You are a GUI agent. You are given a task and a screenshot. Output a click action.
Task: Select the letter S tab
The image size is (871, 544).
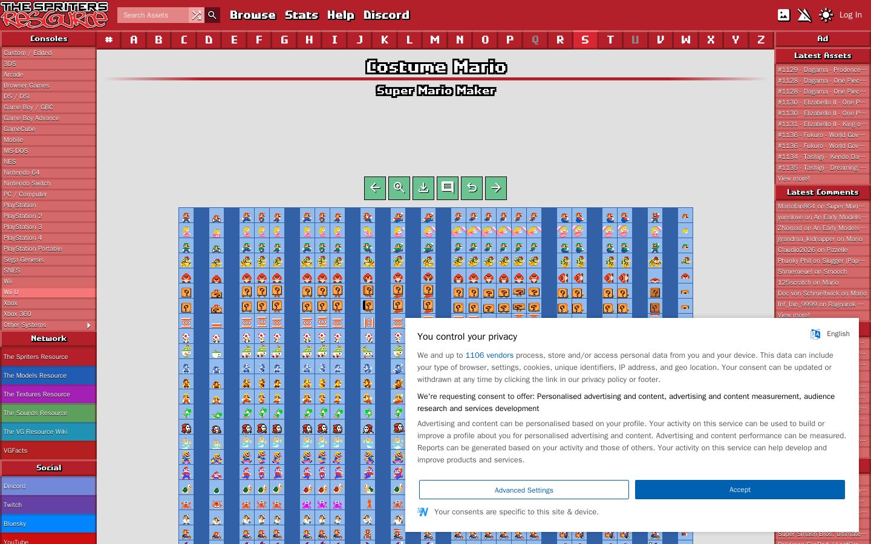(x=585, y=40)
